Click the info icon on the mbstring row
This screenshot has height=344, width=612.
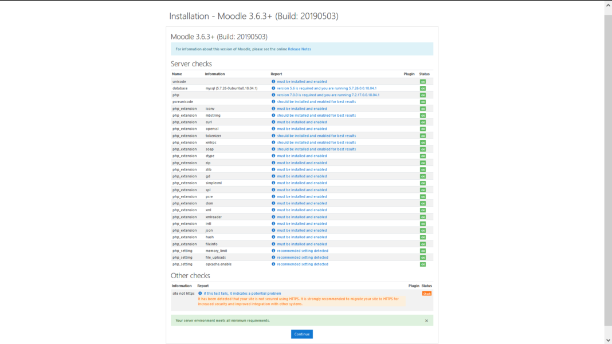click(273, 115)
